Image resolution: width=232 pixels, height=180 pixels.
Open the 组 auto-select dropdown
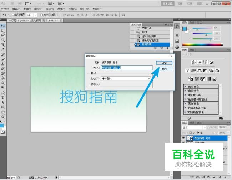(35, 15)
